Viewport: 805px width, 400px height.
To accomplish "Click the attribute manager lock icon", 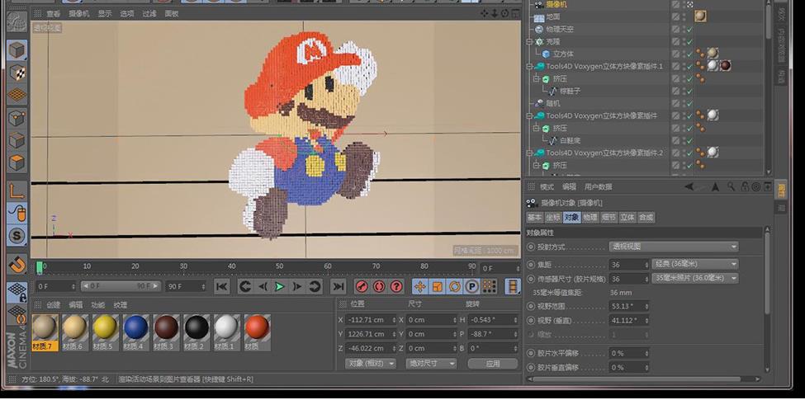I will tap(745, 186).
